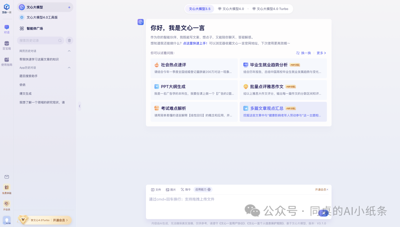Select the 对话 icon in the left rail
Viewport: 400px width, 227px height.
coord(6,28)
